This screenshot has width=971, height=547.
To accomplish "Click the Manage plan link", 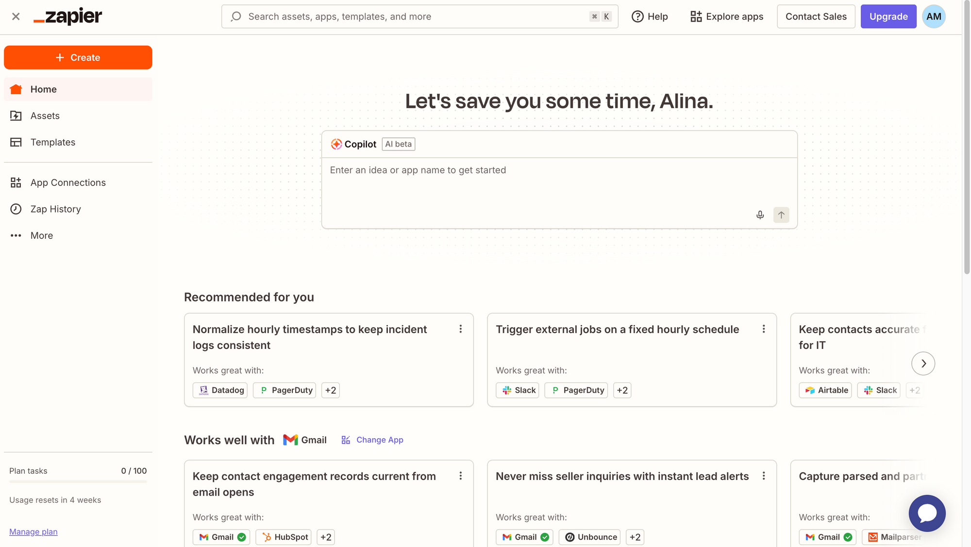I will pyautogui.click(x=33, y=532).
